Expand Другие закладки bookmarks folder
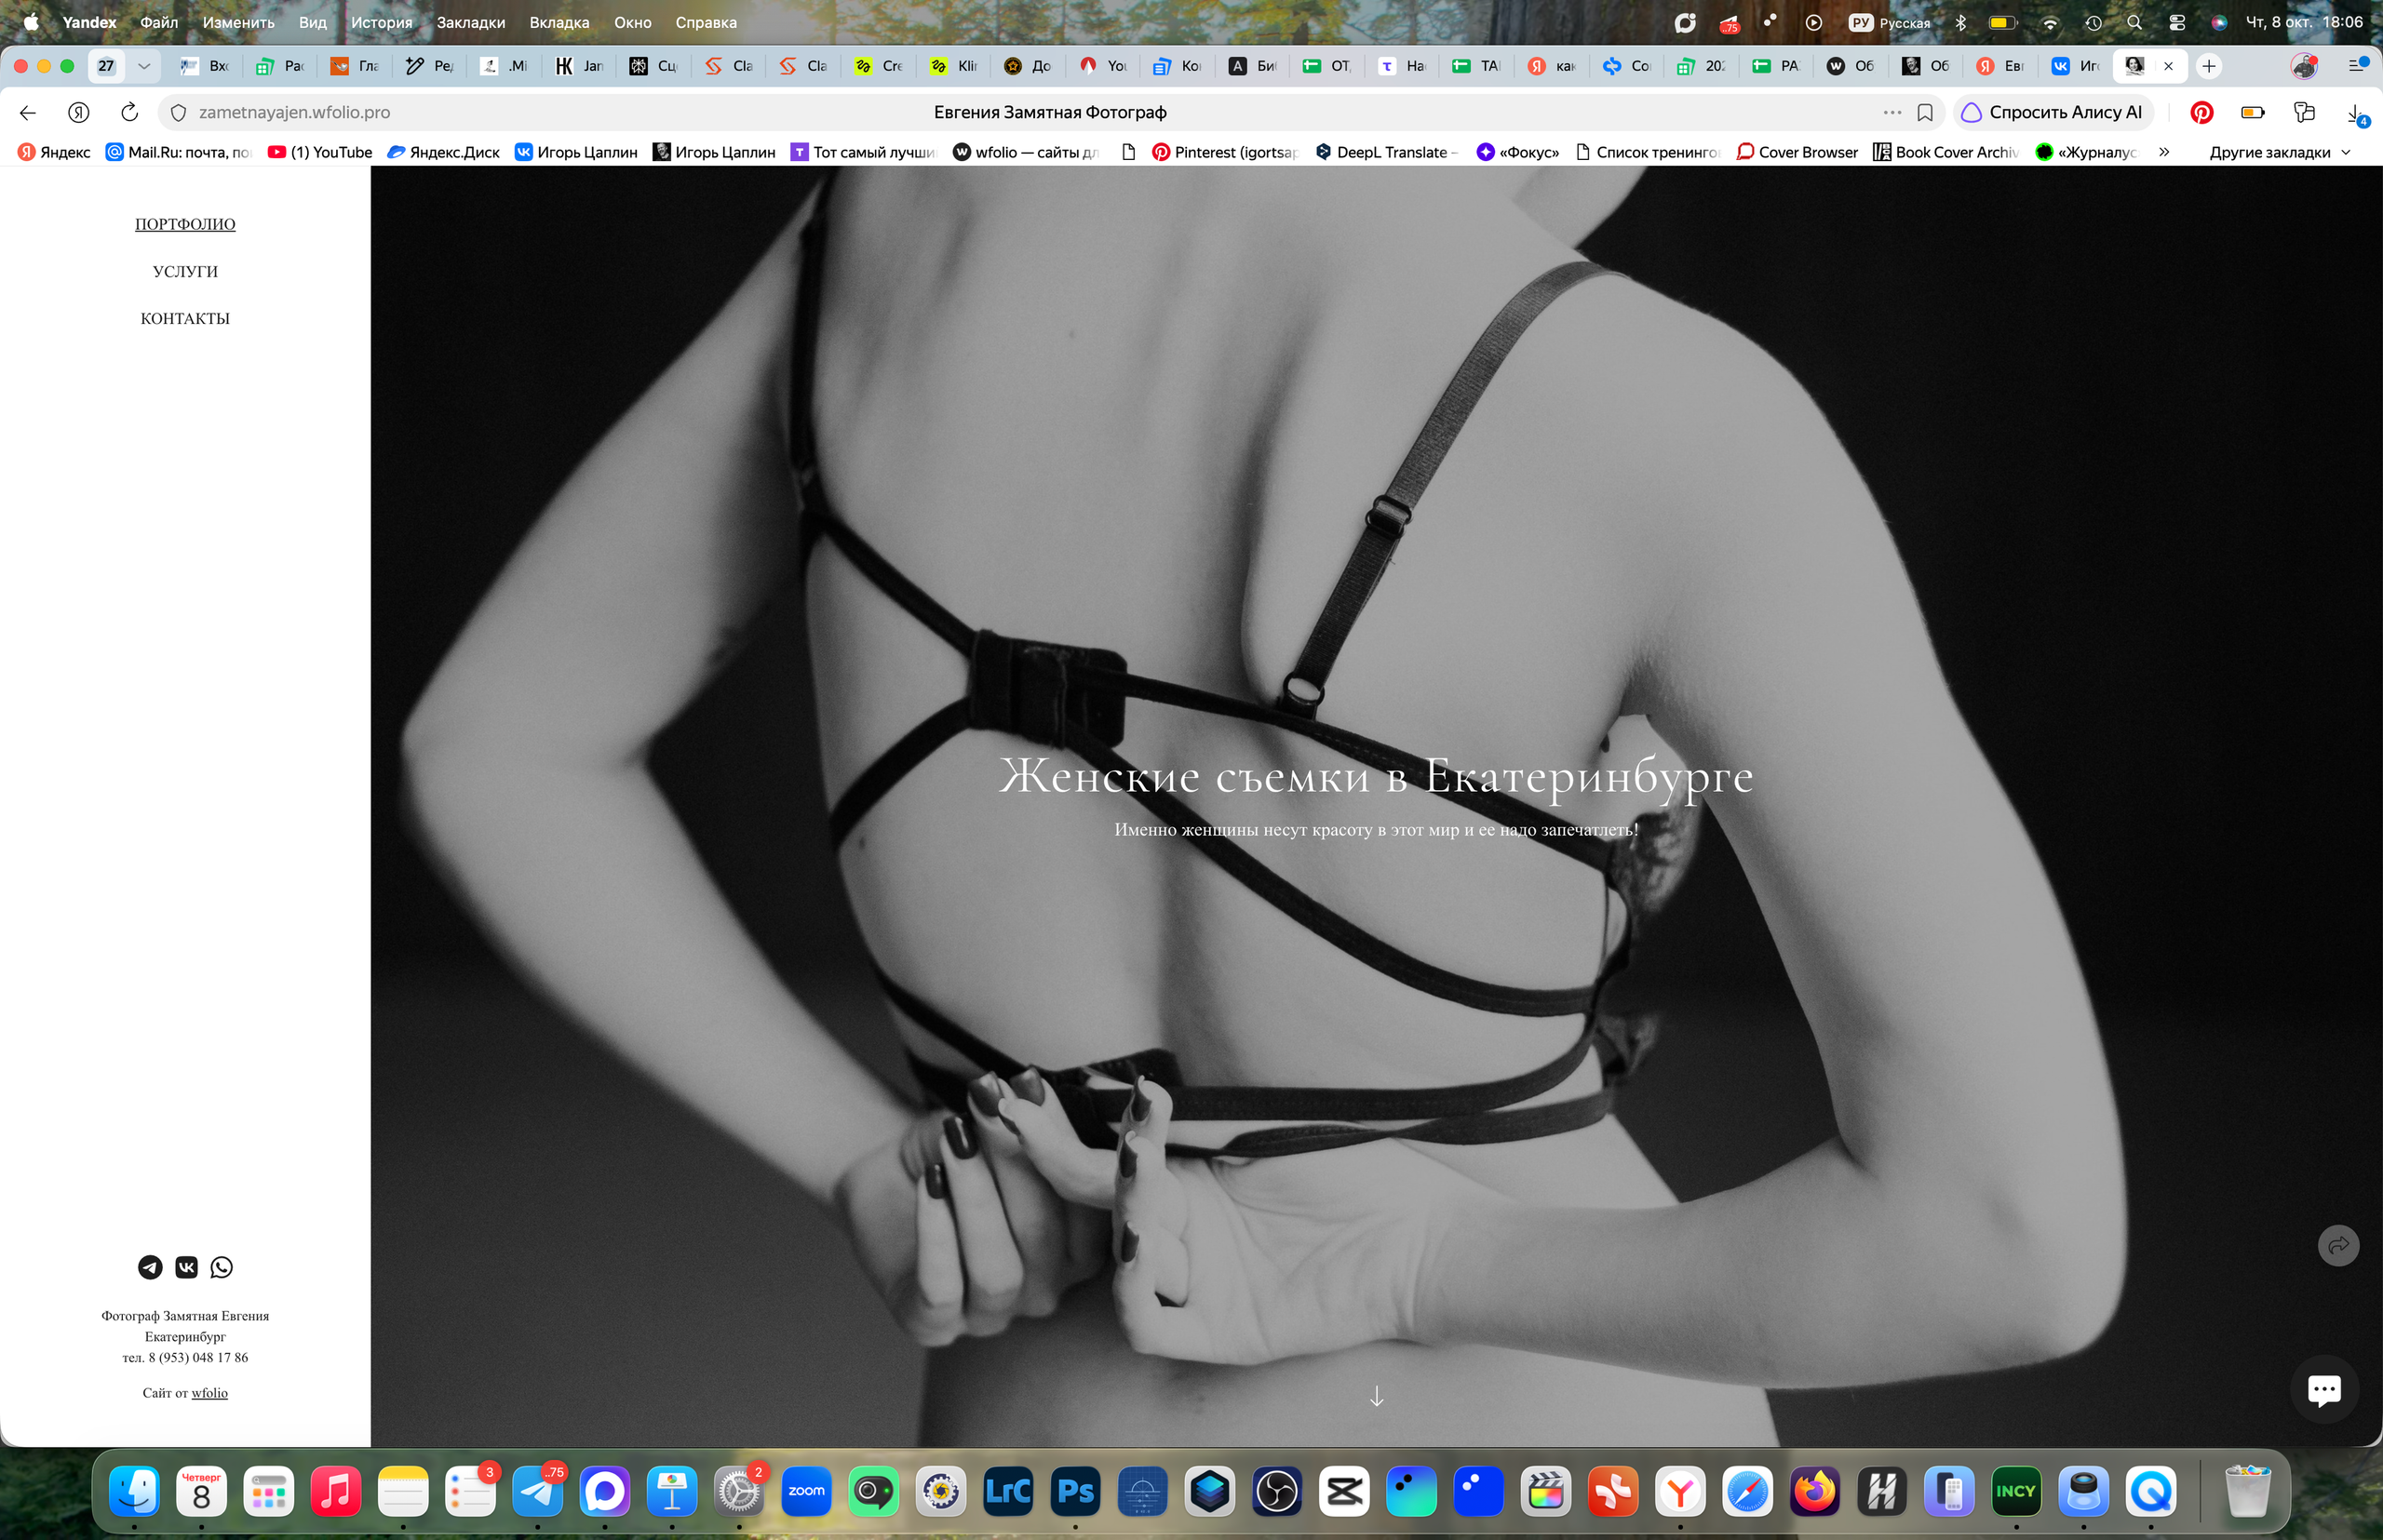2383x1540 pixels. [x=2280, y=152]
